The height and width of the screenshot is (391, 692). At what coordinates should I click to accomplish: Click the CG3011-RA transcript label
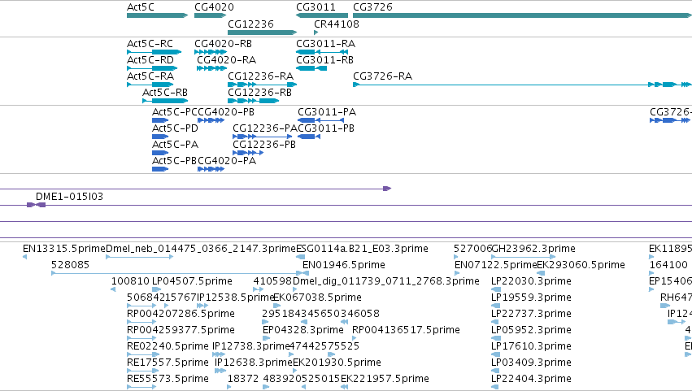[325, 44]
